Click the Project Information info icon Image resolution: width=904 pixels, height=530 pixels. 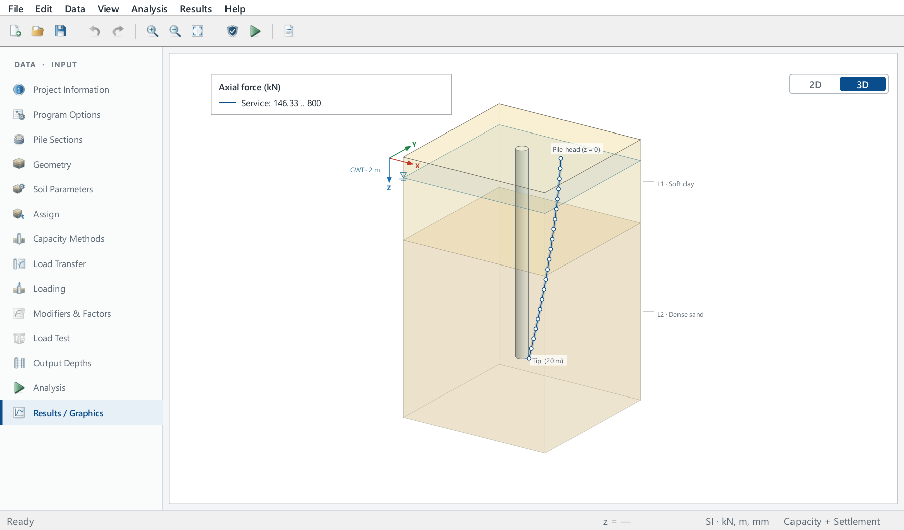pyautogui.click(x=19, y=90)
